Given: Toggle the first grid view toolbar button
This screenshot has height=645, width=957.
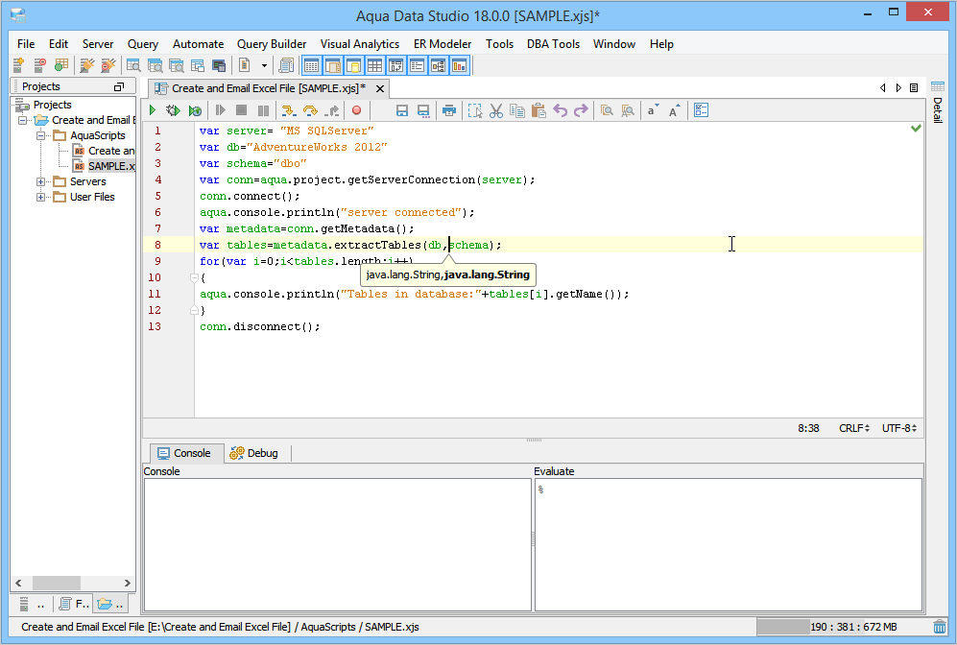Looking at the screenshot, I should pyautogui.click(x=311, y=65).
